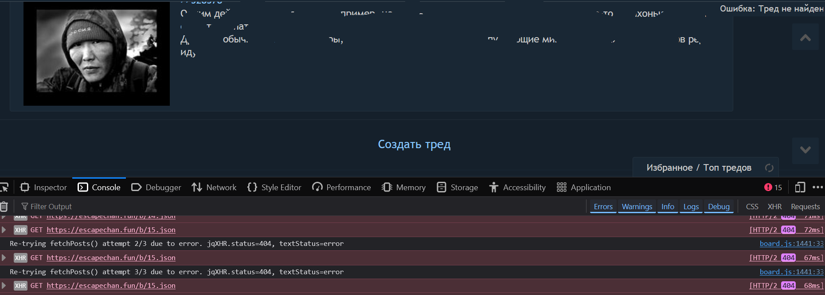Click the Создать тред link
Screen dimensions: 825x295
[414, 144]
